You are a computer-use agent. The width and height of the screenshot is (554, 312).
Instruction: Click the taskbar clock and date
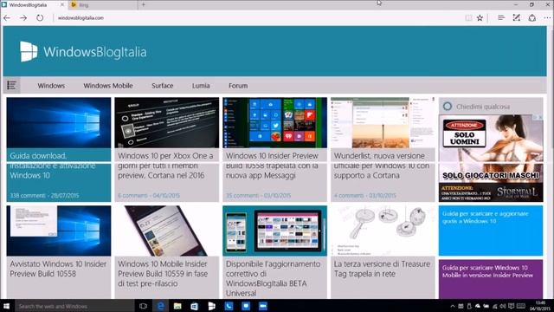(540, 306)
